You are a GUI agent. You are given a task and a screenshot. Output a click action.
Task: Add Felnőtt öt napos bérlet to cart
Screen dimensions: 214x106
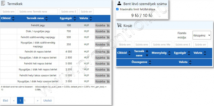tap(102, 52)
